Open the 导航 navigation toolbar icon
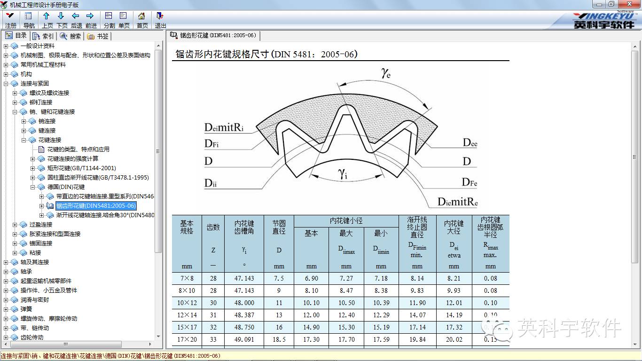 pos(29,20)
